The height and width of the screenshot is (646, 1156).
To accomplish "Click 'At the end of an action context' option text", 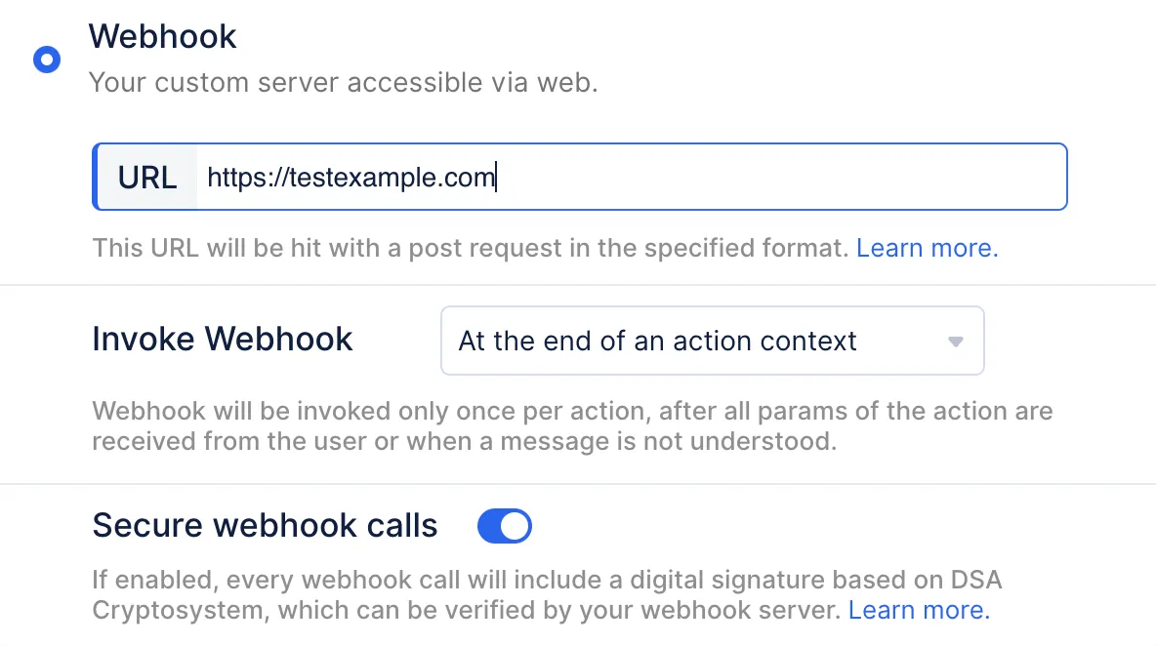I will [657, 341].
